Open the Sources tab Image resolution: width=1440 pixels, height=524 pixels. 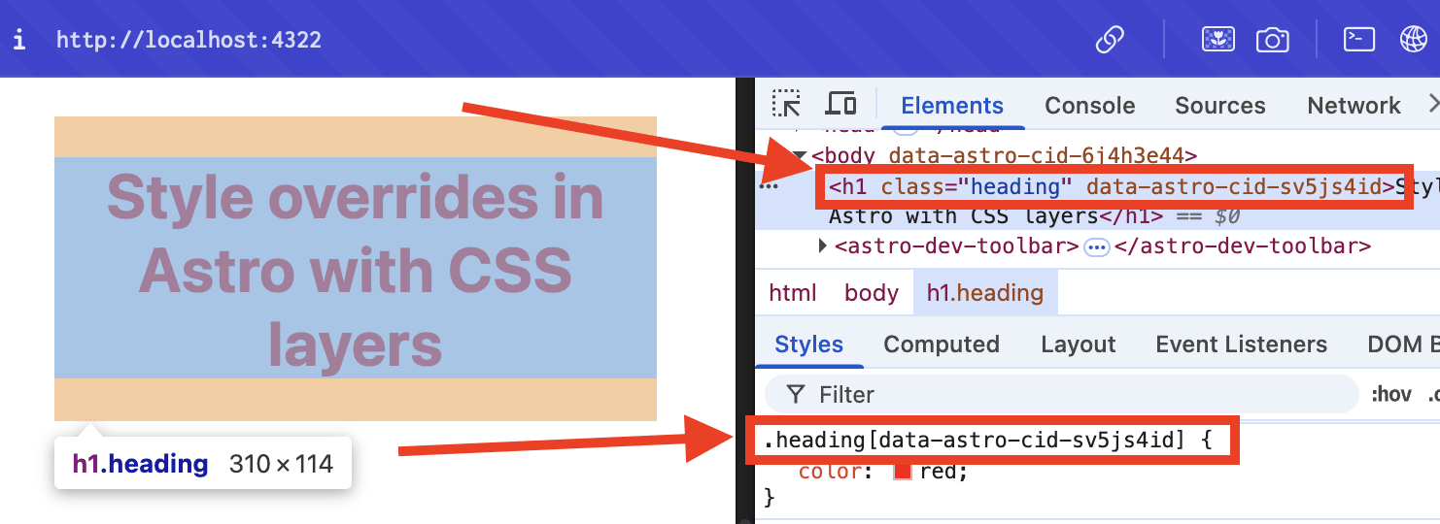(1220, 106)
